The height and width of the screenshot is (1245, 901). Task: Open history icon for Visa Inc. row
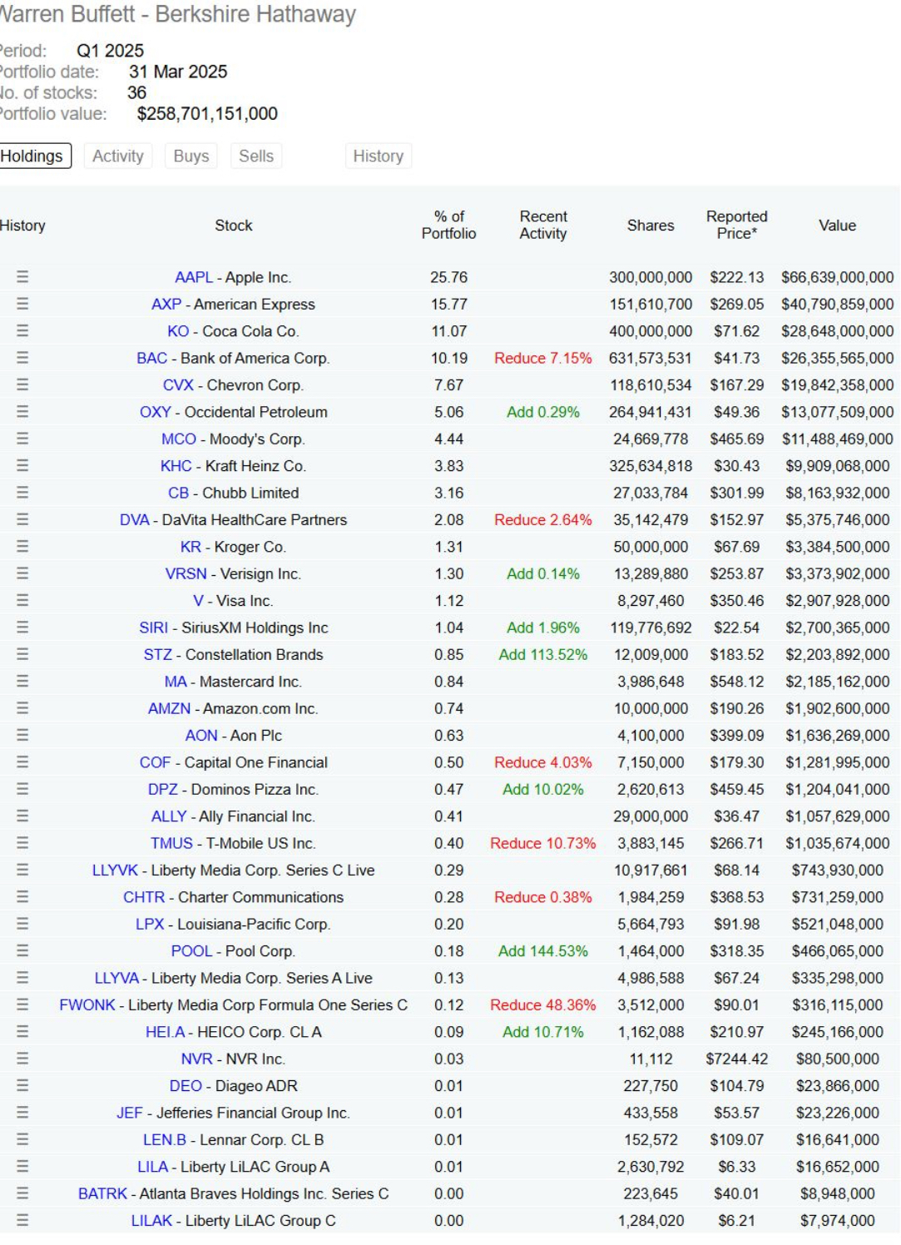22,601
